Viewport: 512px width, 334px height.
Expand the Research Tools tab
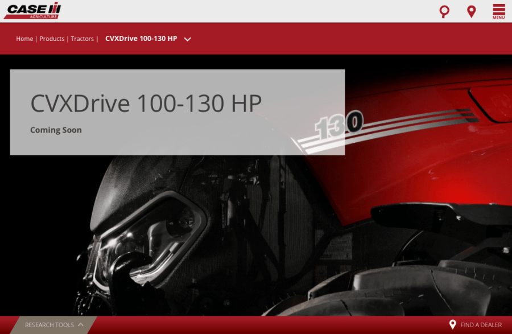point(54,325)
